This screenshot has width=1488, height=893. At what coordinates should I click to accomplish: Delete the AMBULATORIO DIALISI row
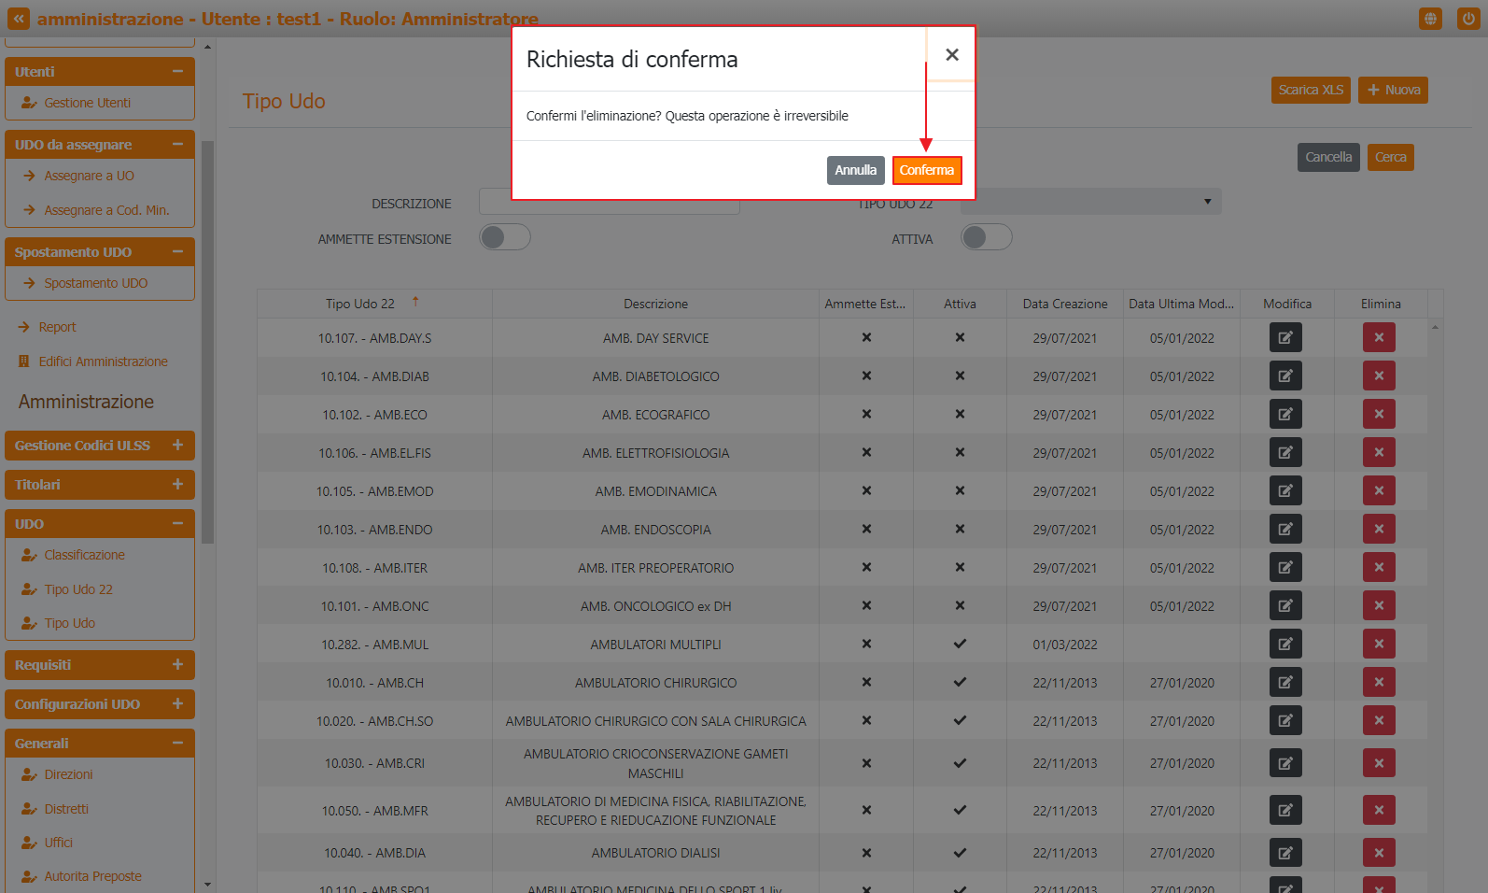coord(1379,852)
